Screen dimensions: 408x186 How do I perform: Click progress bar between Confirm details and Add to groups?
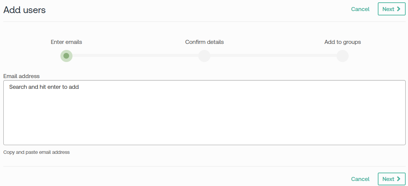[273, 56]
